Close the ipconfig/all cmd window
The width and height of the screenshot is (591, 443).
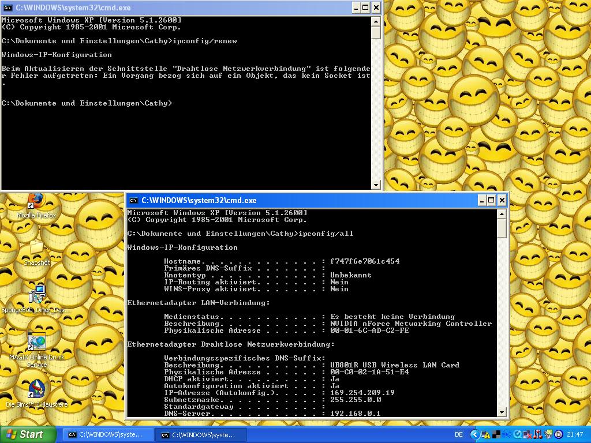coord(502,200)
